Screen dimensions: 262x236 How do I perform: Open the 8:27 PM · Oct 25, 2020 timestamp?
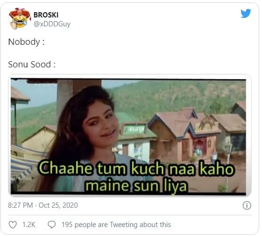point(43,205)
